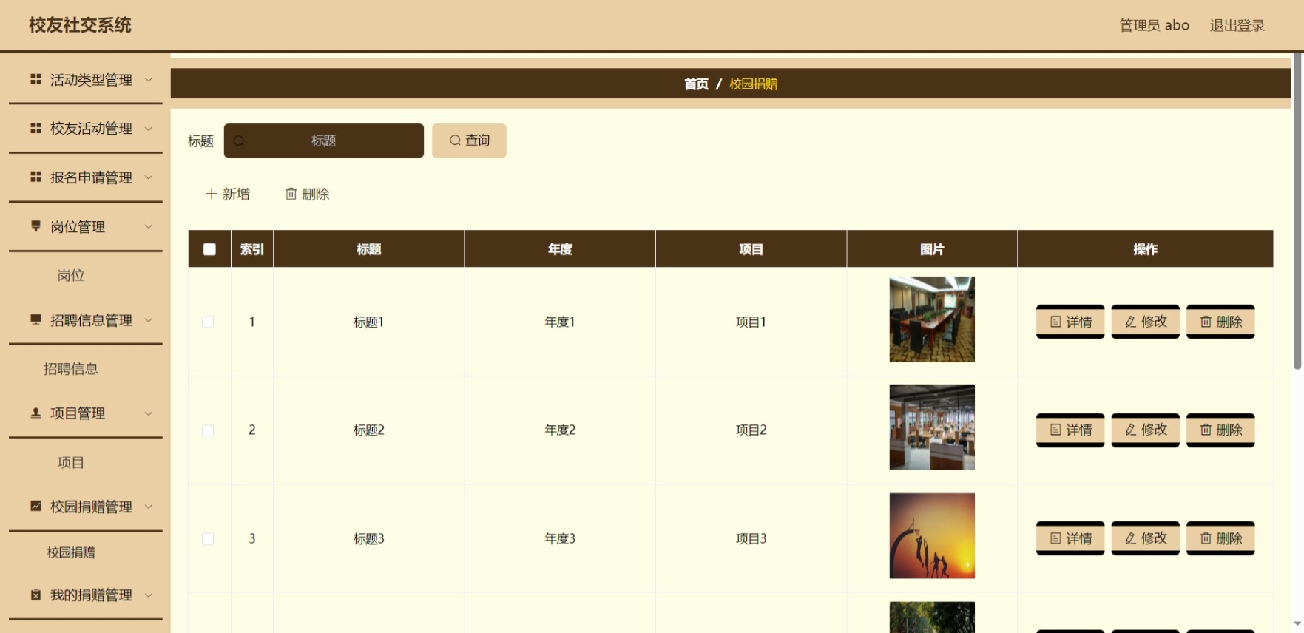Click 新增 to add a record
Screen dimensions: 1304x633
coord(228,194)
